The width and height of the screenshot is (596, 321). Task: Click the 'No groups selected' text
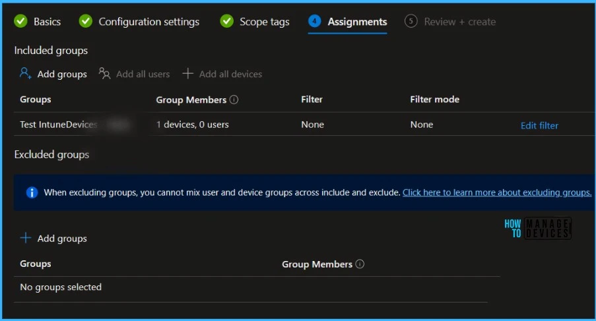[x=61, y=287]
